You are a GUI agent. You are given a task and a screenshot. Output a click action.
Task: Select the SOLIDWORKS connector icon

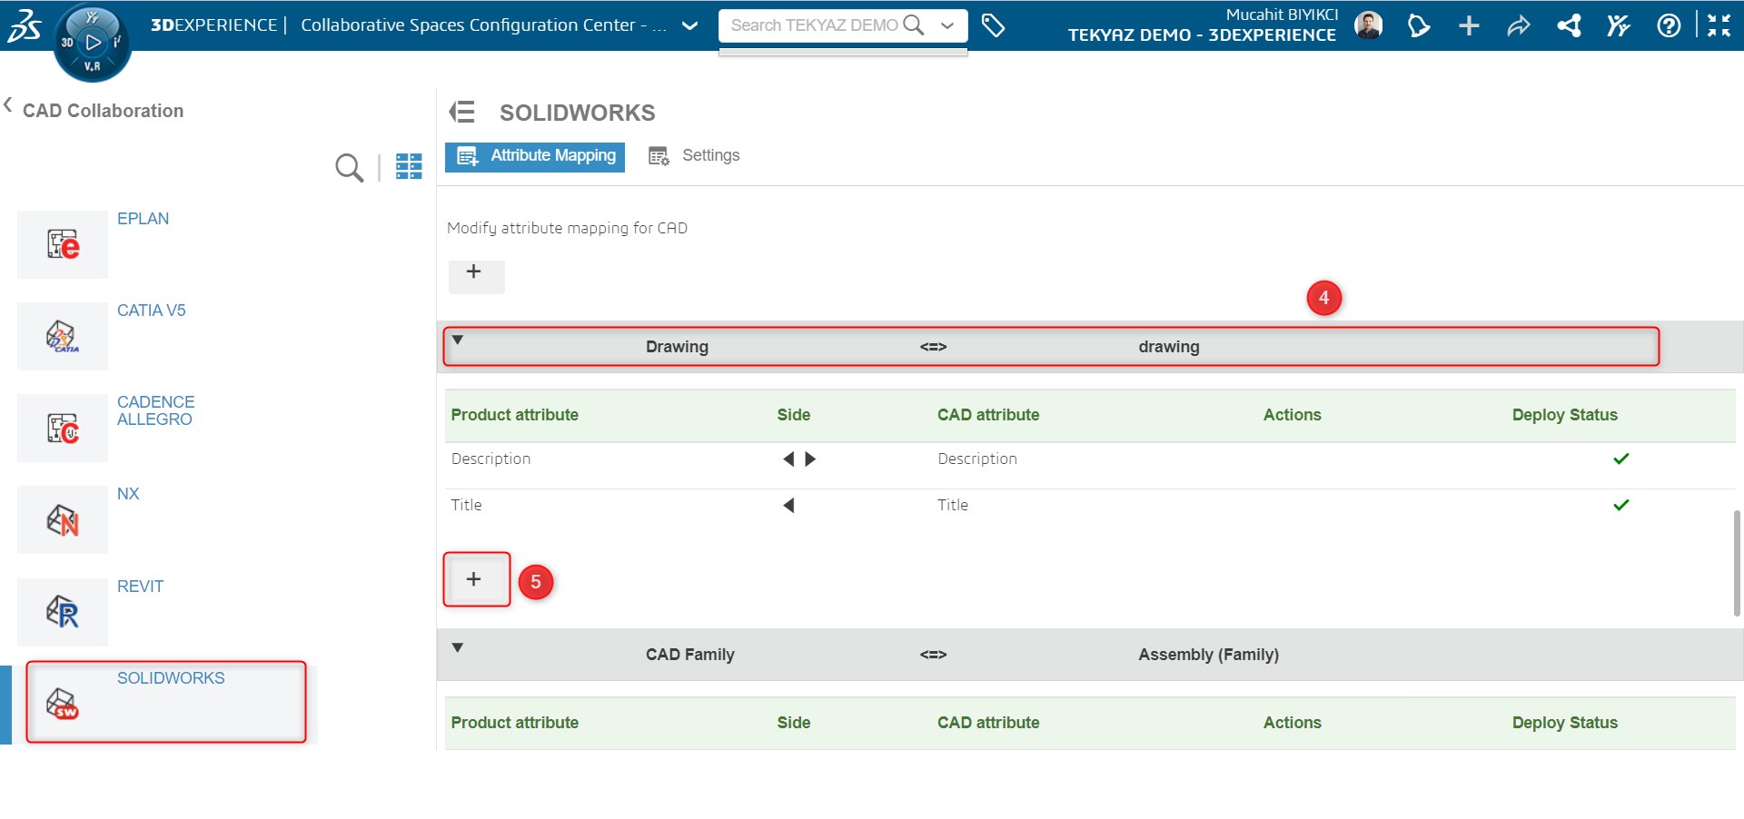[63, 704]
